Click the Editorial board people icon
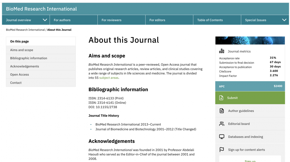The height and width of the screenshot is (162, 290). coord(222,124)
